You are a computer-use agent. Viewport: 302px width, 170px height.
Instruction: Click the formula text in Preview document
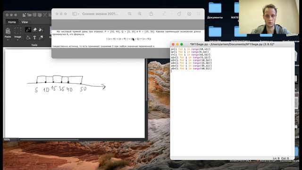[x=129, y=39]
